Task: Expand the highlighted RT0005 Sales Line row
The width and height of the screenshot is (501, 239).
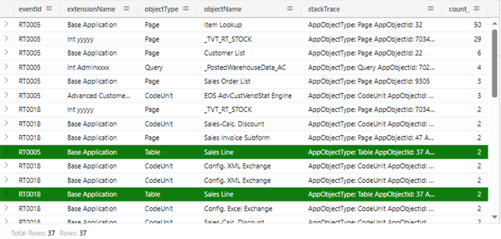Action: (6, 152)
